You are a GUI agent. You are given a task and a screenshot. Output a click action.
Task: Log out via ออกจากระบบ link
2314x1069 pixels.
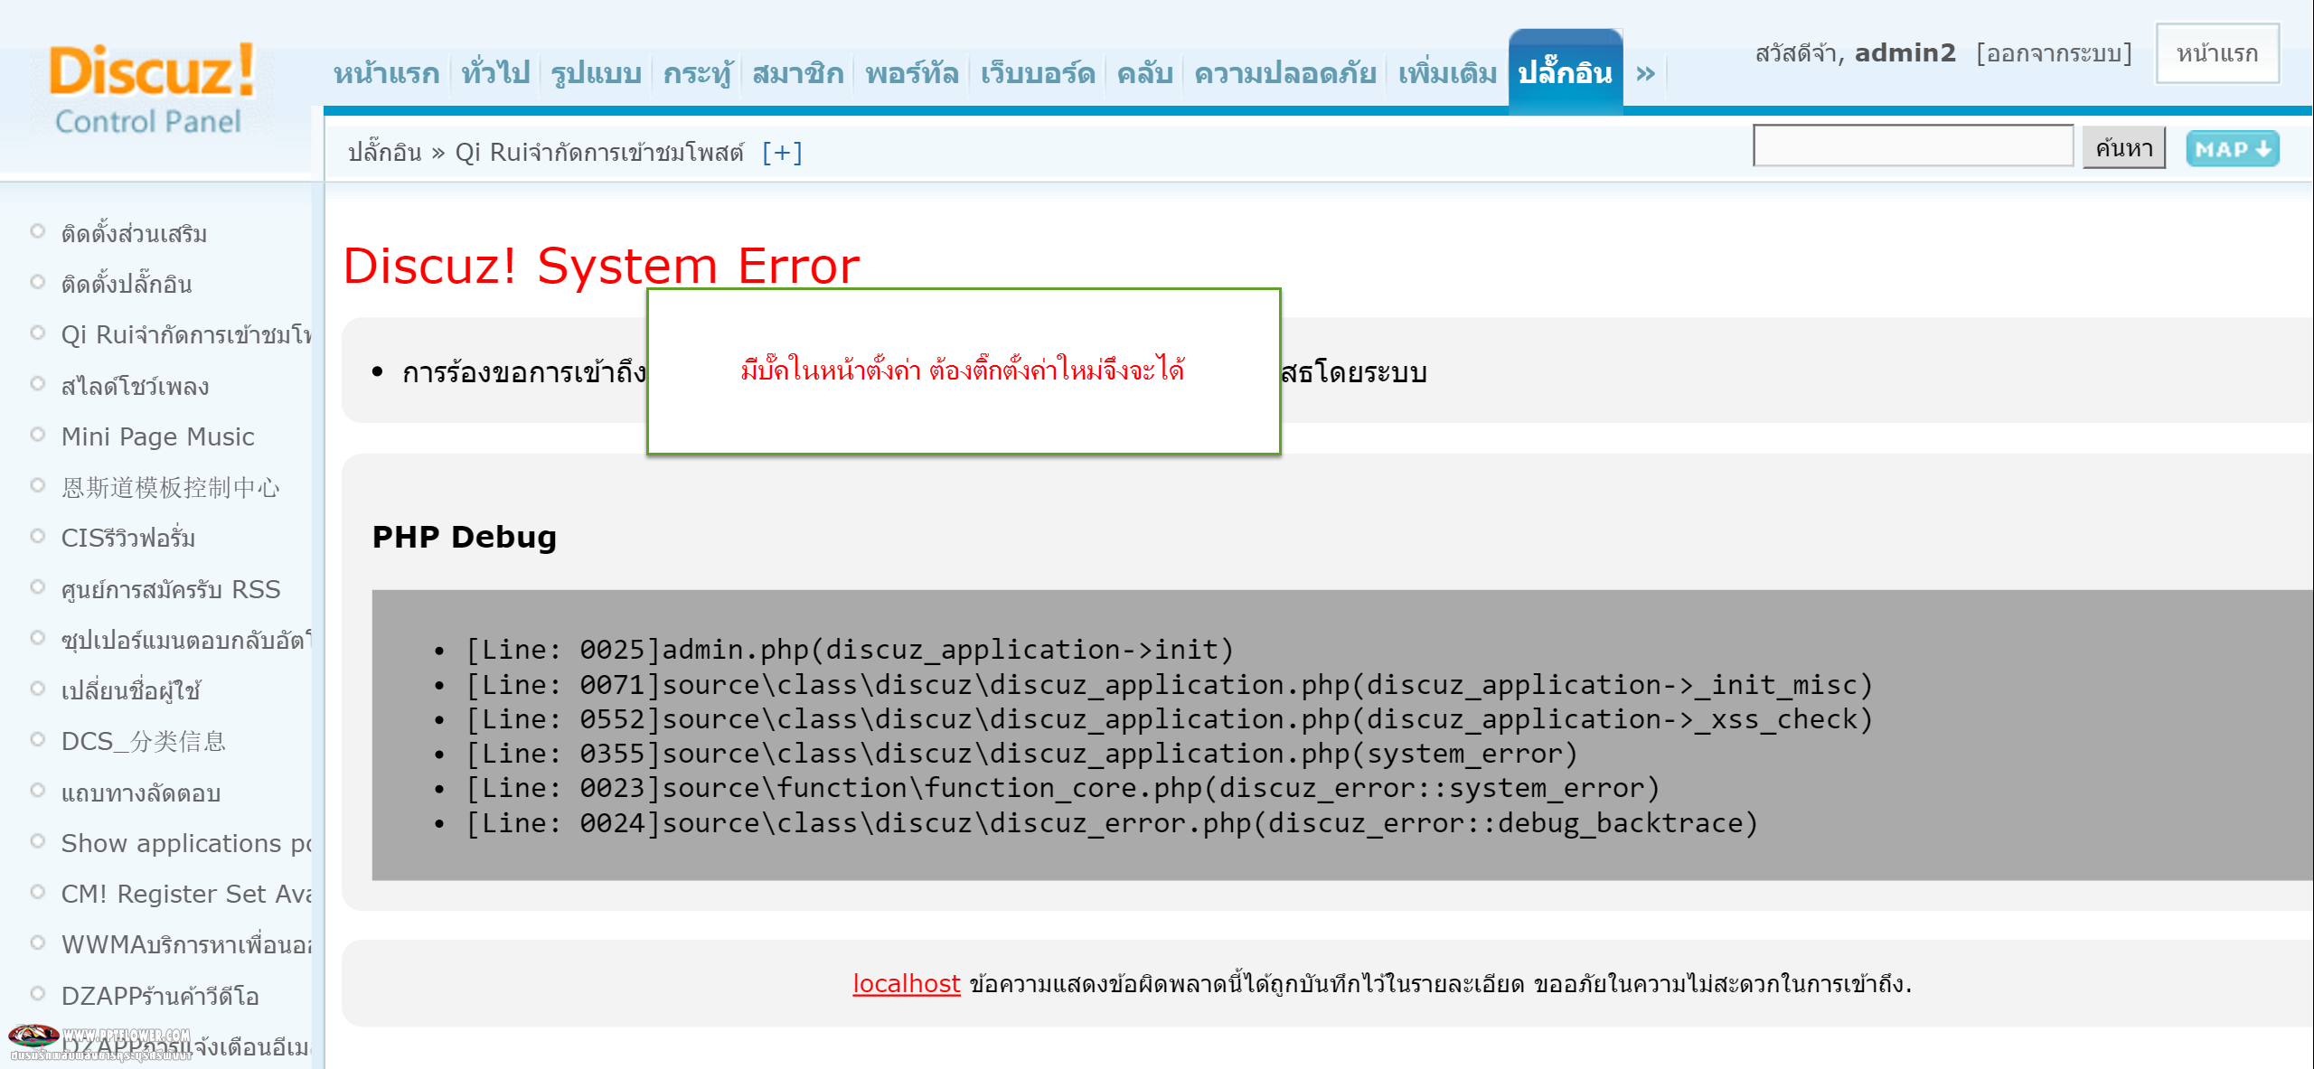[2054, 53]
